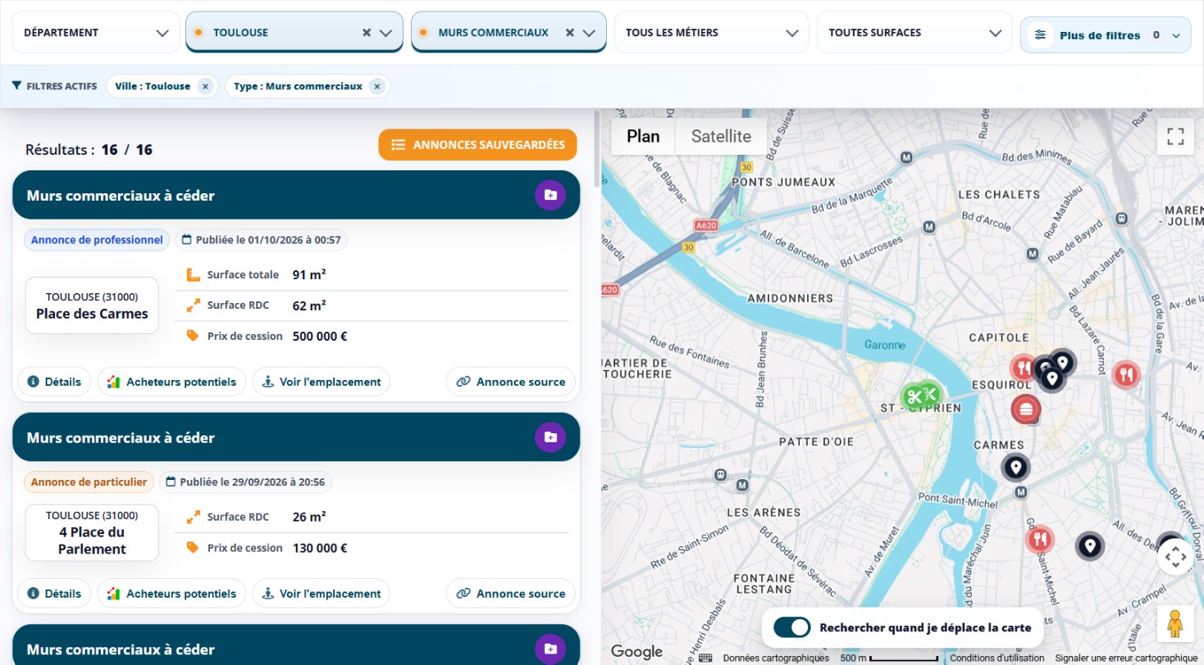1204x665 pixels.
Task: Click the sliders icon in Plus de filtres
Action: (1041, 35)
